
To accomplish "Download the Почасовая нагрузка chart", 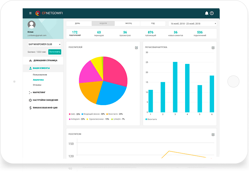I will (213, 48).
